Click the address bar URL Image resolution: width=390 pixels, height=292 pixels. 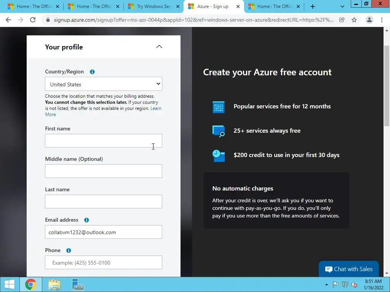(x=194, y=20)
